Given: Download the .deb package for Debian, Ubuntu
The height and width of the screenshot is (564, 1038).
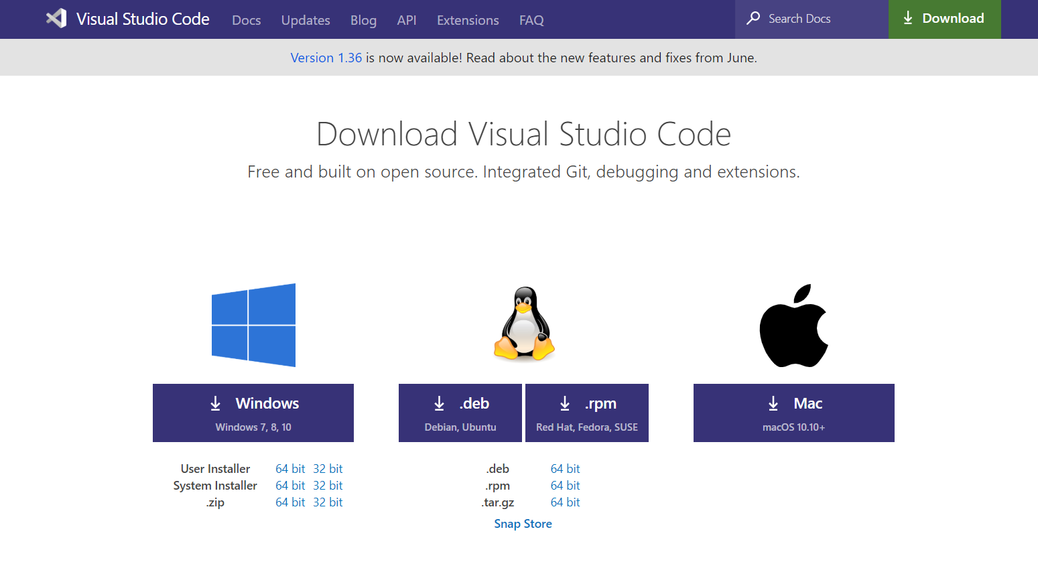Looking at the screenshot, I should coord(460,412).
